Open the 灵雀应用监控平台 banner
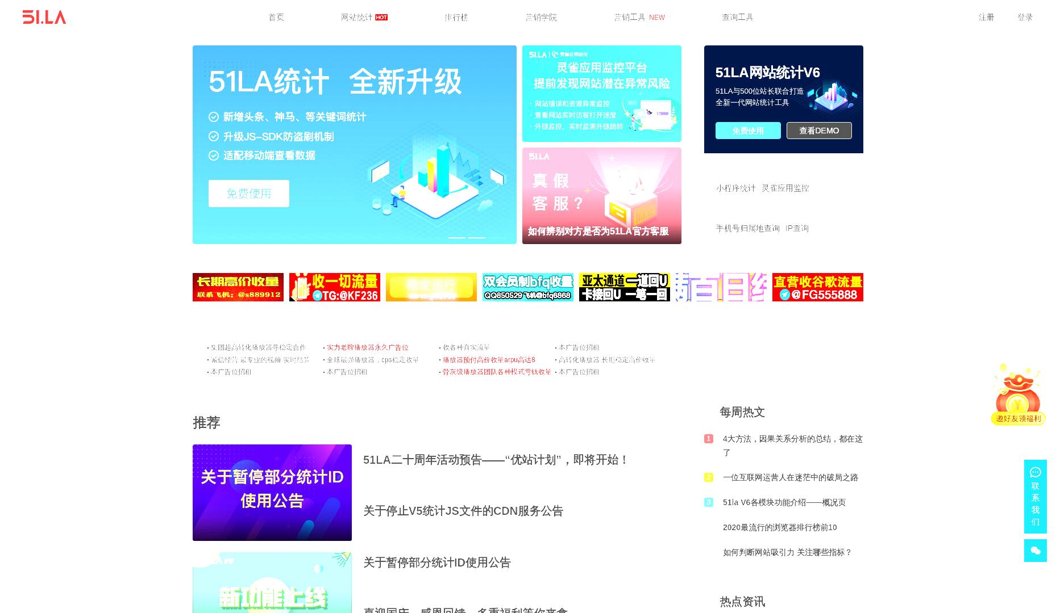 coord(602,94)
